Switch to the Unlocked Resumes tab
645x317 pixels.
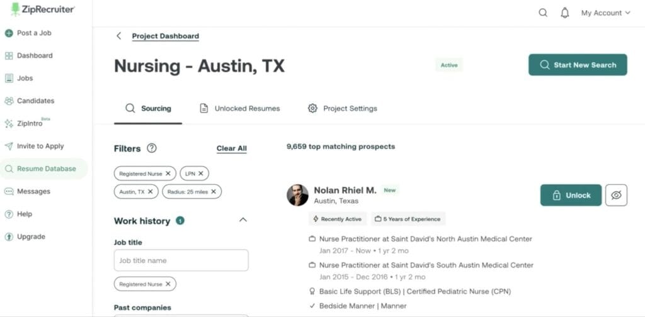[239, 109]
